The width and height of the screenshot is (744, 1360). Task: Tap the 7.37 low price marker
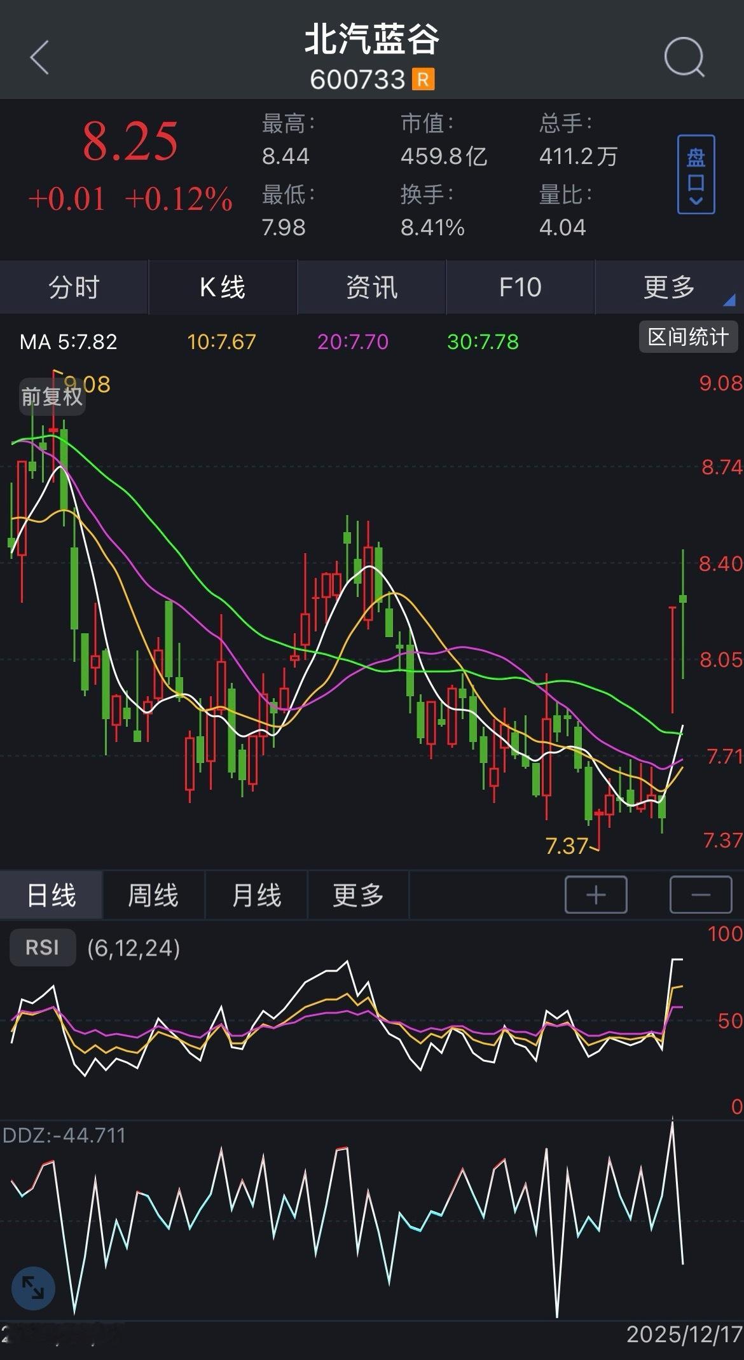pyautogui.click(x=567, y=846)
